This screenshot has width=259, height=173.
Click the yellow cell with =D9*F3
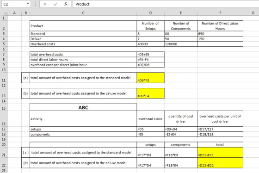point(150,78)
